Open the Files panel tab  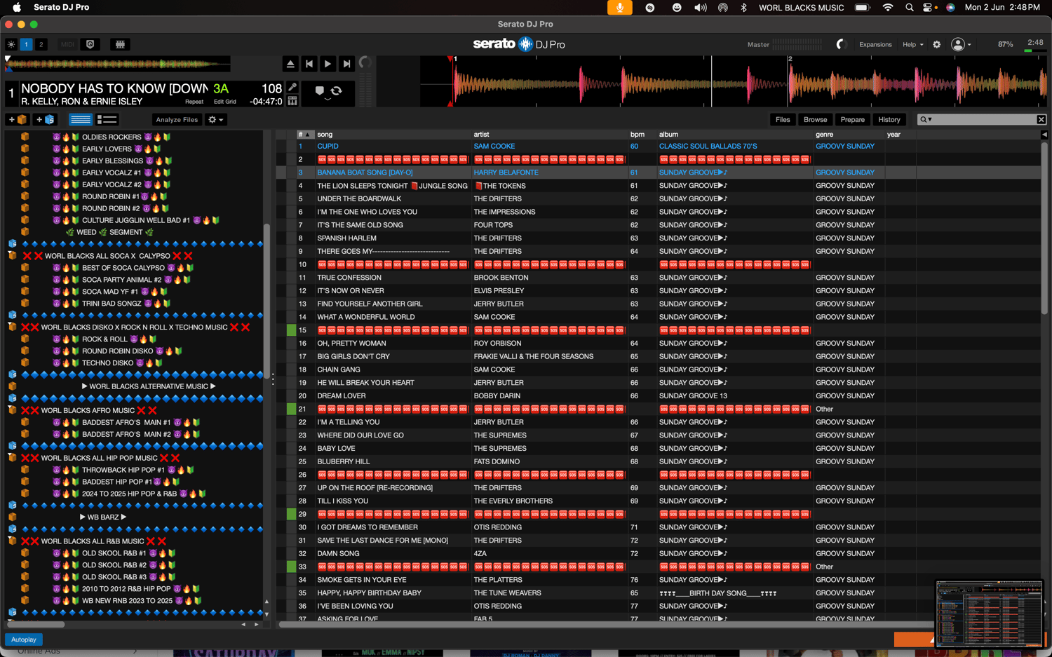coord(783,120)
